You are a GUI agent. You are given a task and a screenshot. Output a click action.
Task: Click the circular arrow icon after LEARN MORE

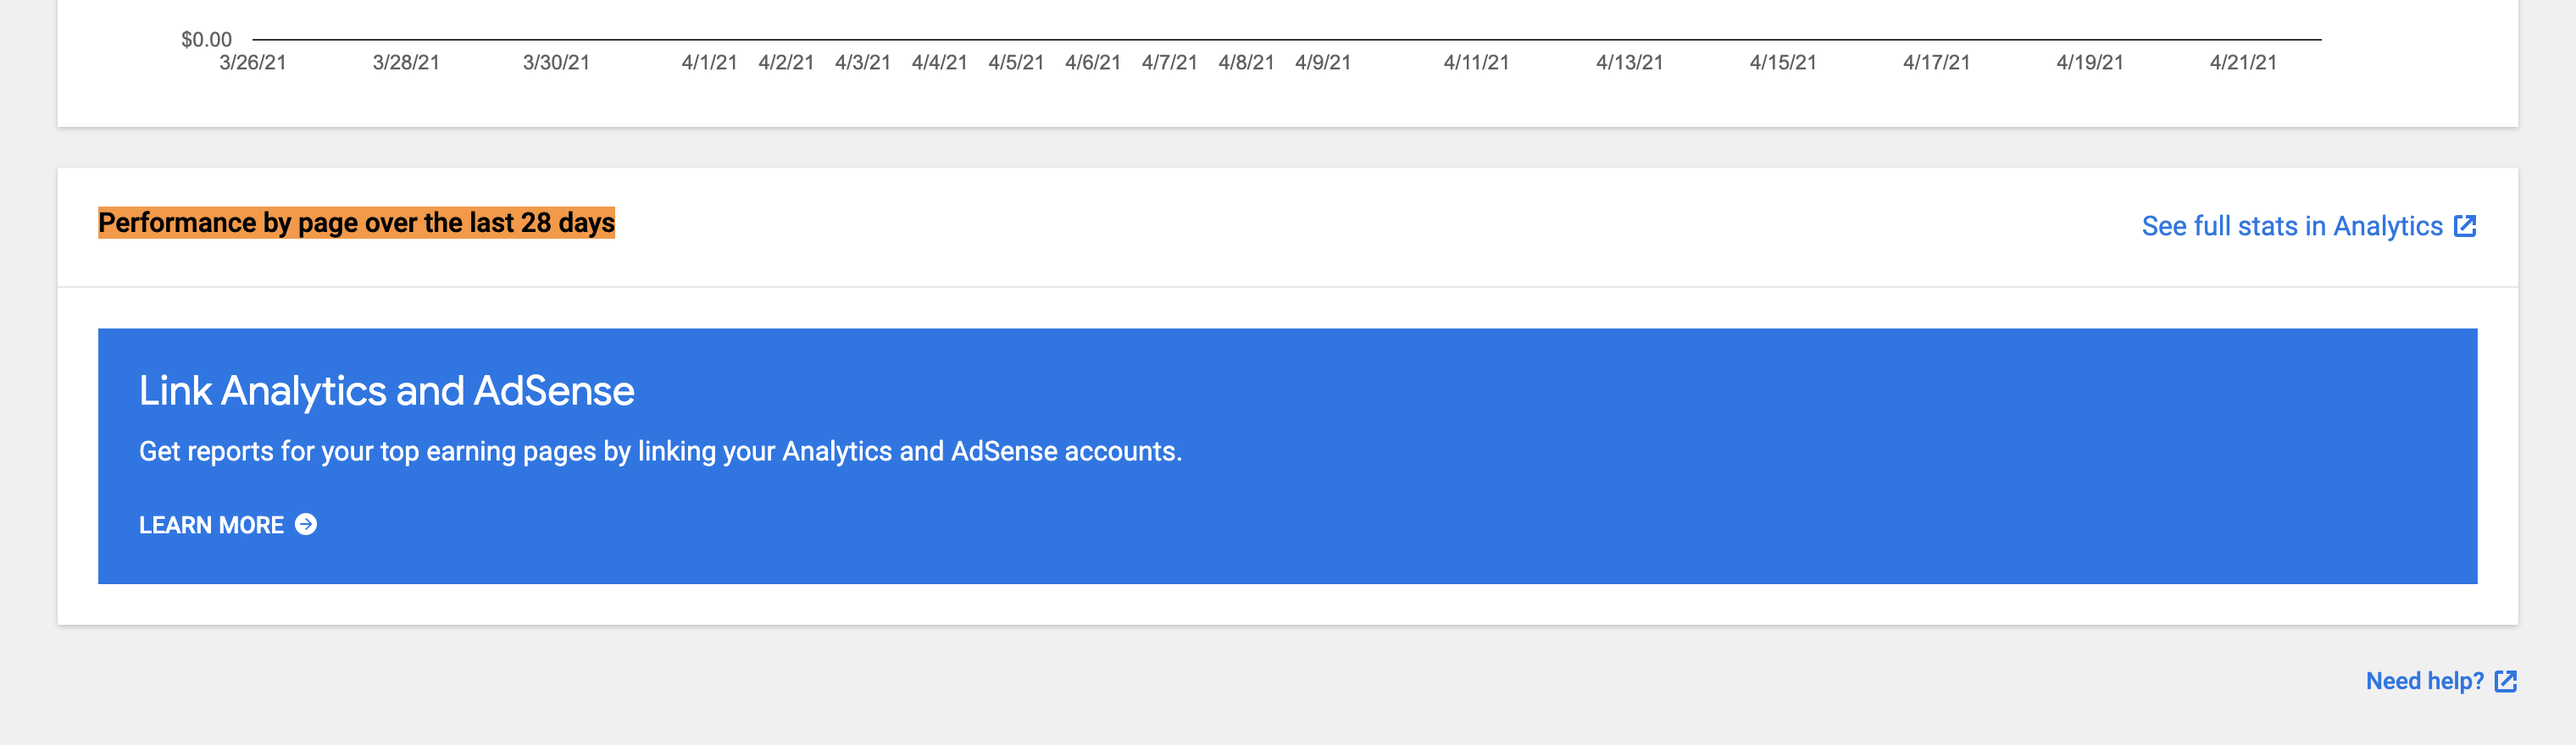(305, 523)
